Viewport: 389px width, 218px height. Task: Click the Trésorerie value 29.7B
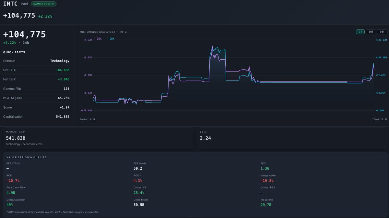pos(266,205)
